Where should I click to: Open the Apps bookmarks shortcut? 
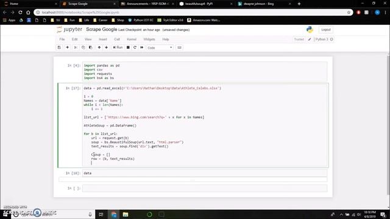(9, 20)
